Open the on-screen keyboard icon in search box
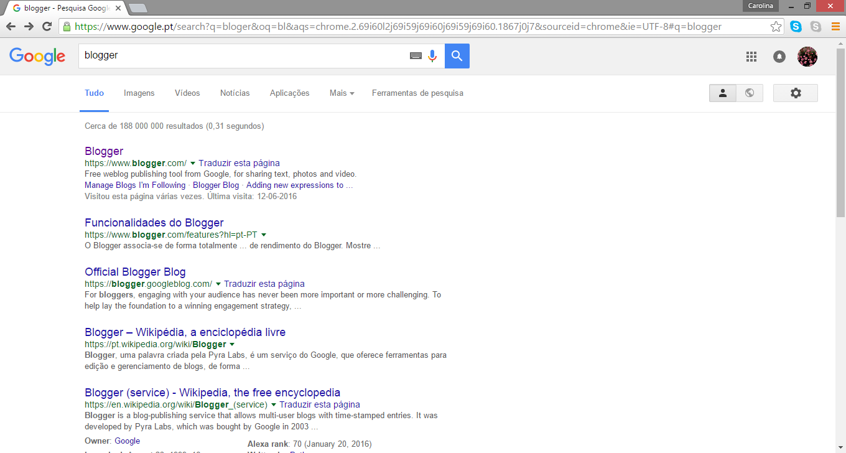The width and height of the screenshot is (846, 453). [x=416, y=56]
